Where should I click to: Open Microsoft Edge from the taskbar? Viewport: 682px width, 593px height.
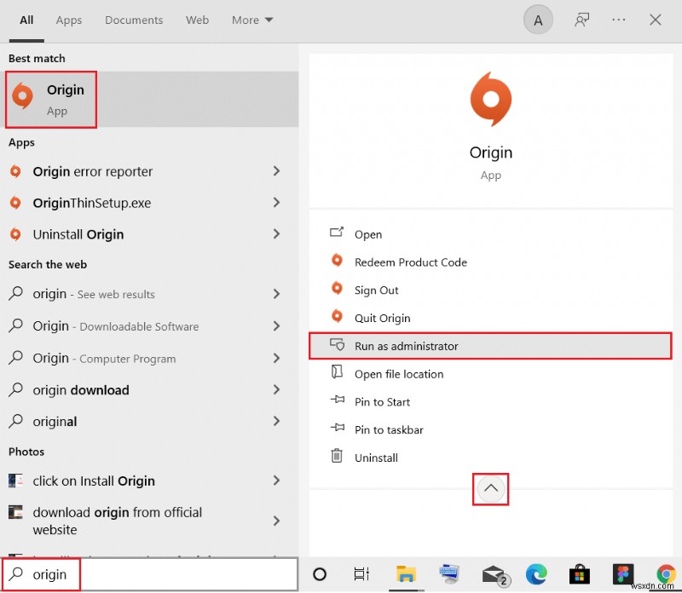(536, 574)
